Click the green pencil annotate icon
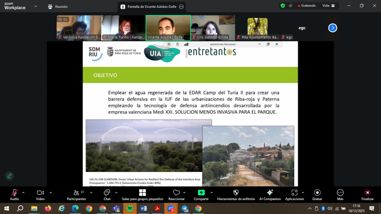 [9, 176]
